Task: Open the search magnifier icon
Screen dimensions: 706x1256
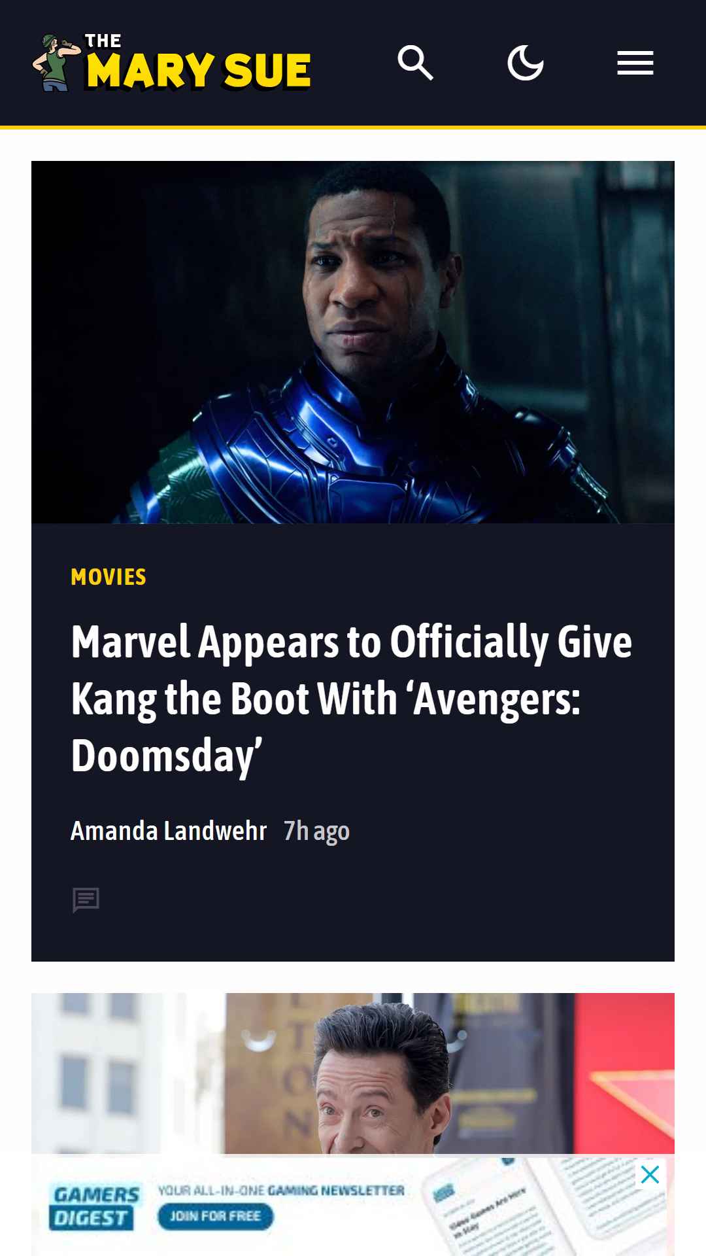Action: 416,63
